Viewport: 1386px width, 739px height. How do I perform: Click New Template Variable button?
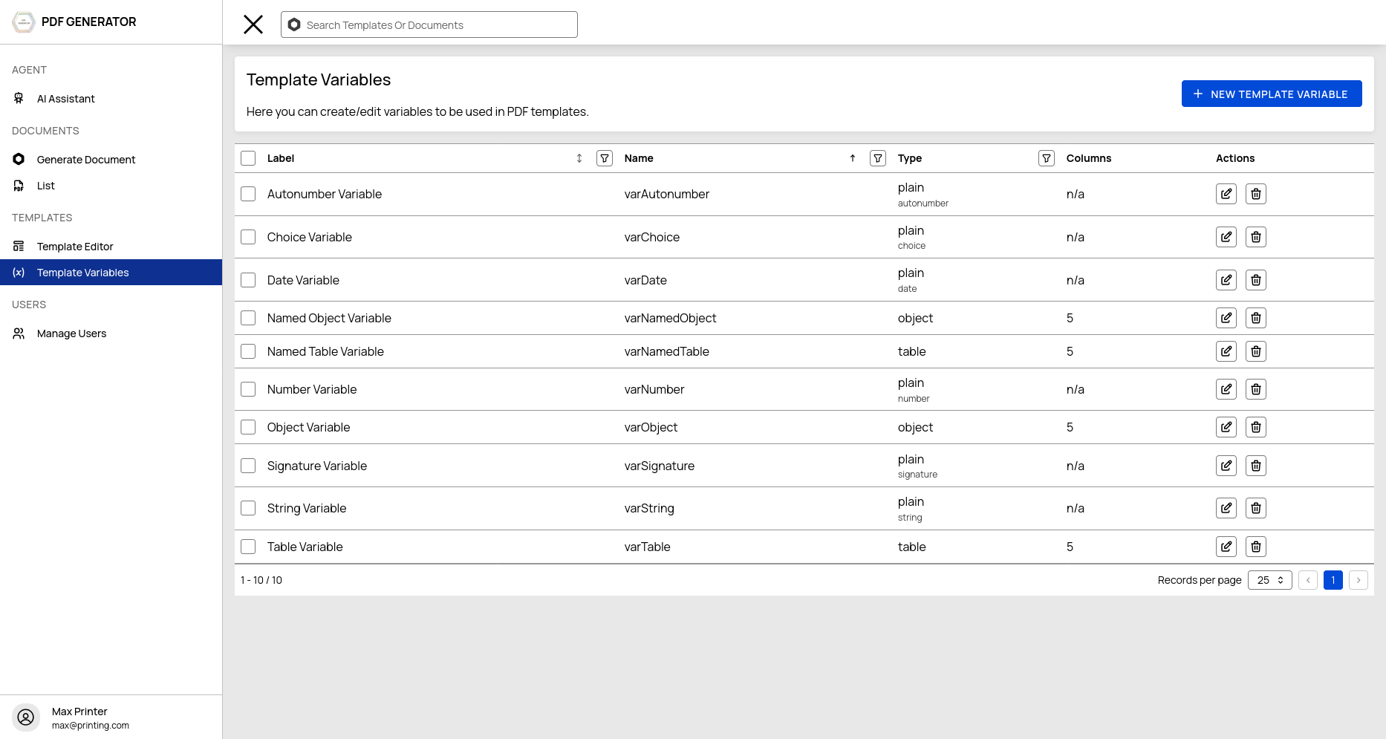1272,94
